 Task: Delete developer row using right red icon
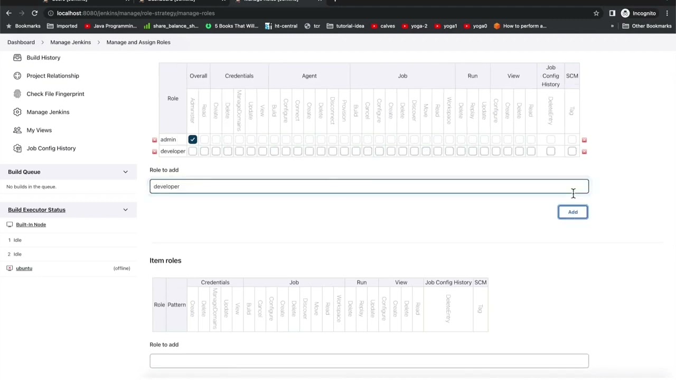click(584, 151)
